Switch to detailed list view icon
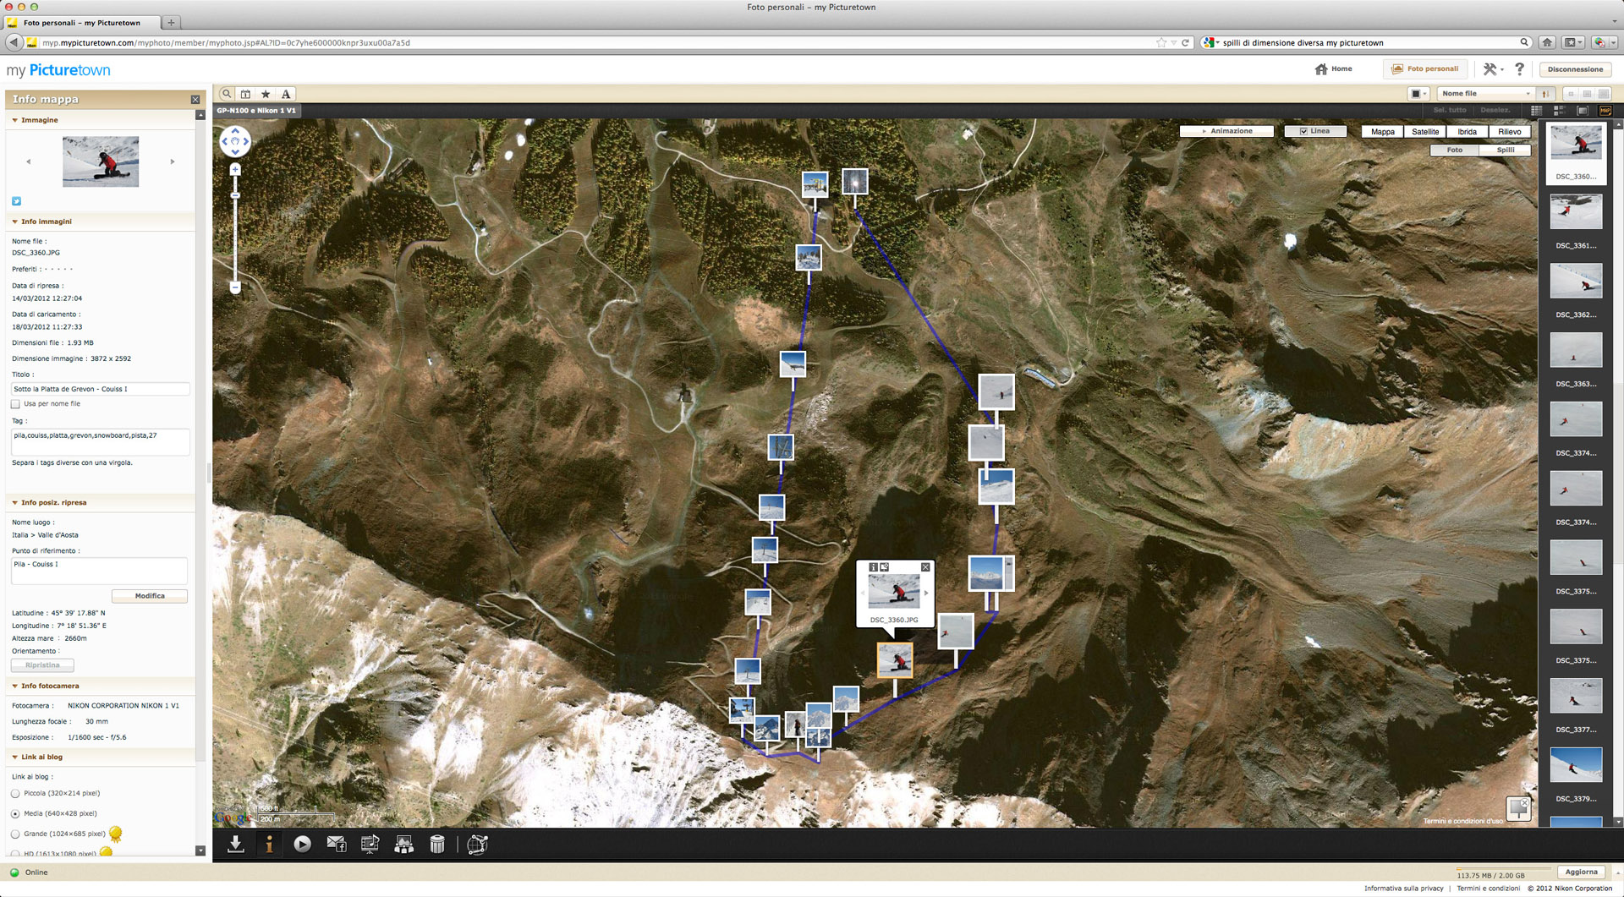Image resolution: width=1624 pixels, height=897 pixels. pyautogui.click(x=1560, y=111)
